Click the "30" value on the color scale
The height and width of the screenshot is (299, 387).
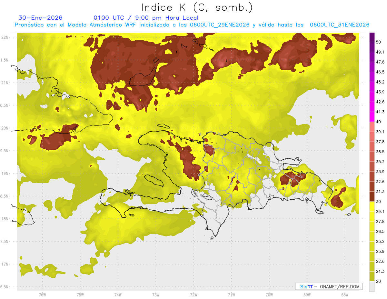(378, 202)
